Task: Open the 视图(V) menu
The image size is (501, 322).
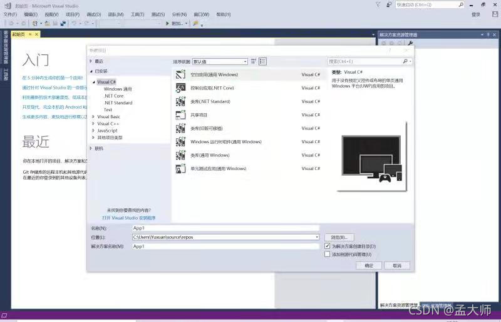Action: (x=51, y=14)
